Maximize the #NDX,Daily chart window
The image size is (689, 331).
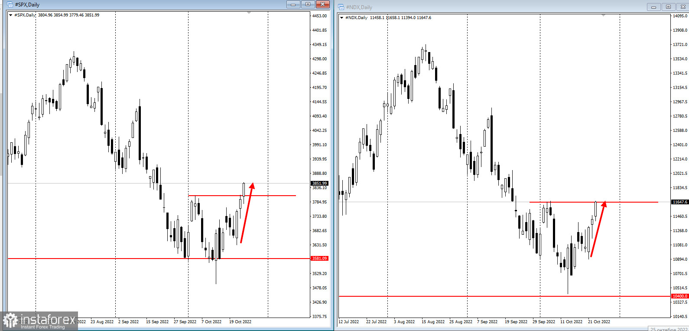coord(668,7)
